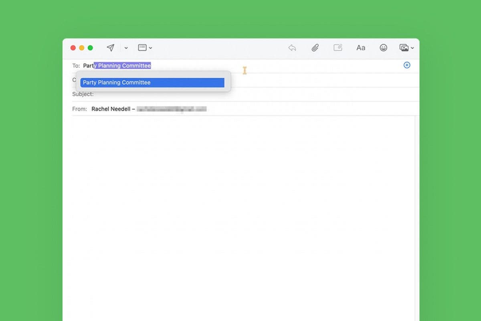Show the format bar via the Aa icon
The width and height of the screenshot is (481, 321).
(360, 48)
